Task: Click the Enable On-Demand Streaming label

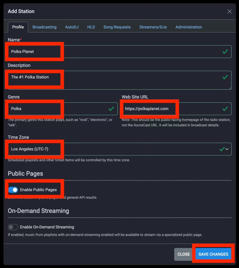Action: [47, 227]
